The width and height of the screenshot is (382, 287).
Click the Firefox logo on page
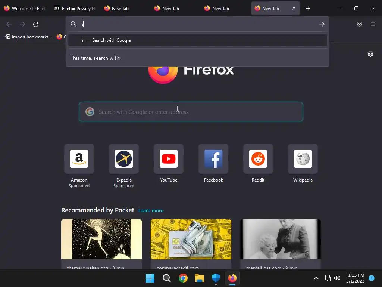(163, 75)
